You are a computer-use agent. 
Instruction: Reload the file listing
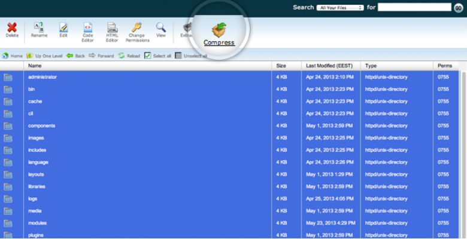129,56
